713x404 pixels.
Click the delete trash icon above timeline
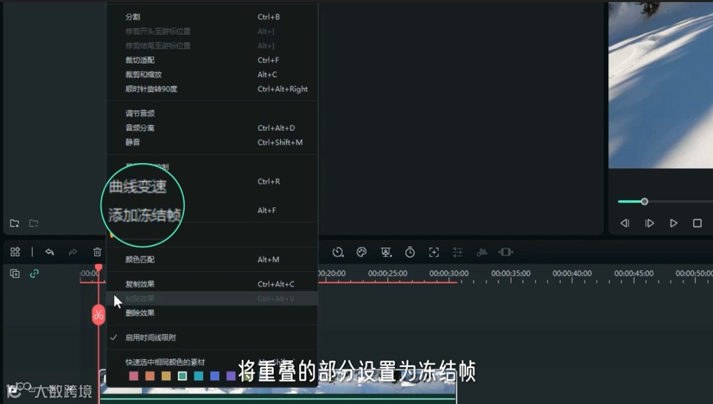coord(97,252)
